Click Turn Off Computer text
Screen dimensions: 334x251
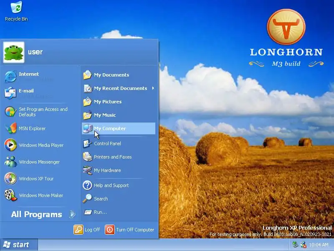(135, 230)
